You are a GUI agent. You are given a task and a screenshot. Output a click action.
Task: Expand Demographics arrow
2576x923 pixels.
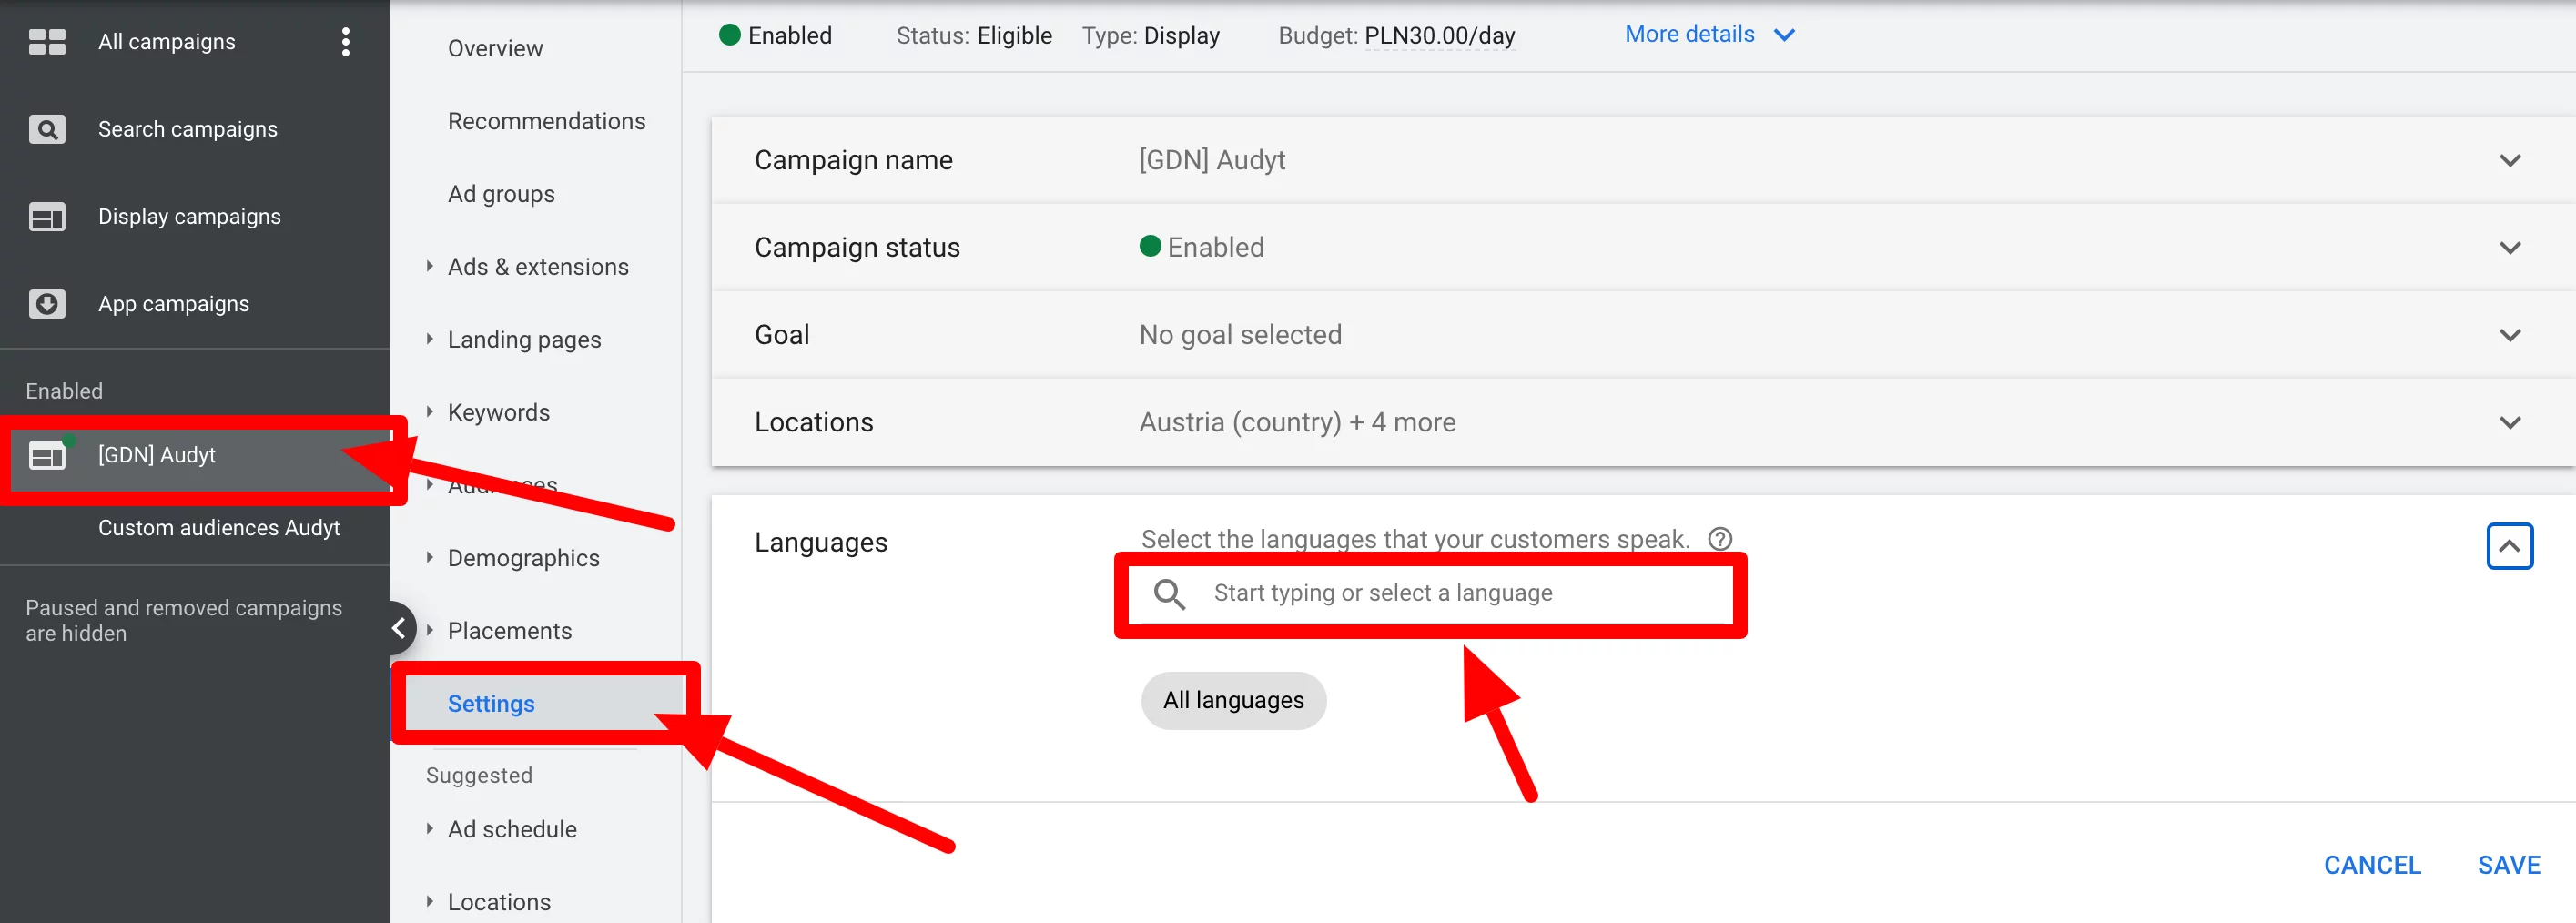pos(430,557)
